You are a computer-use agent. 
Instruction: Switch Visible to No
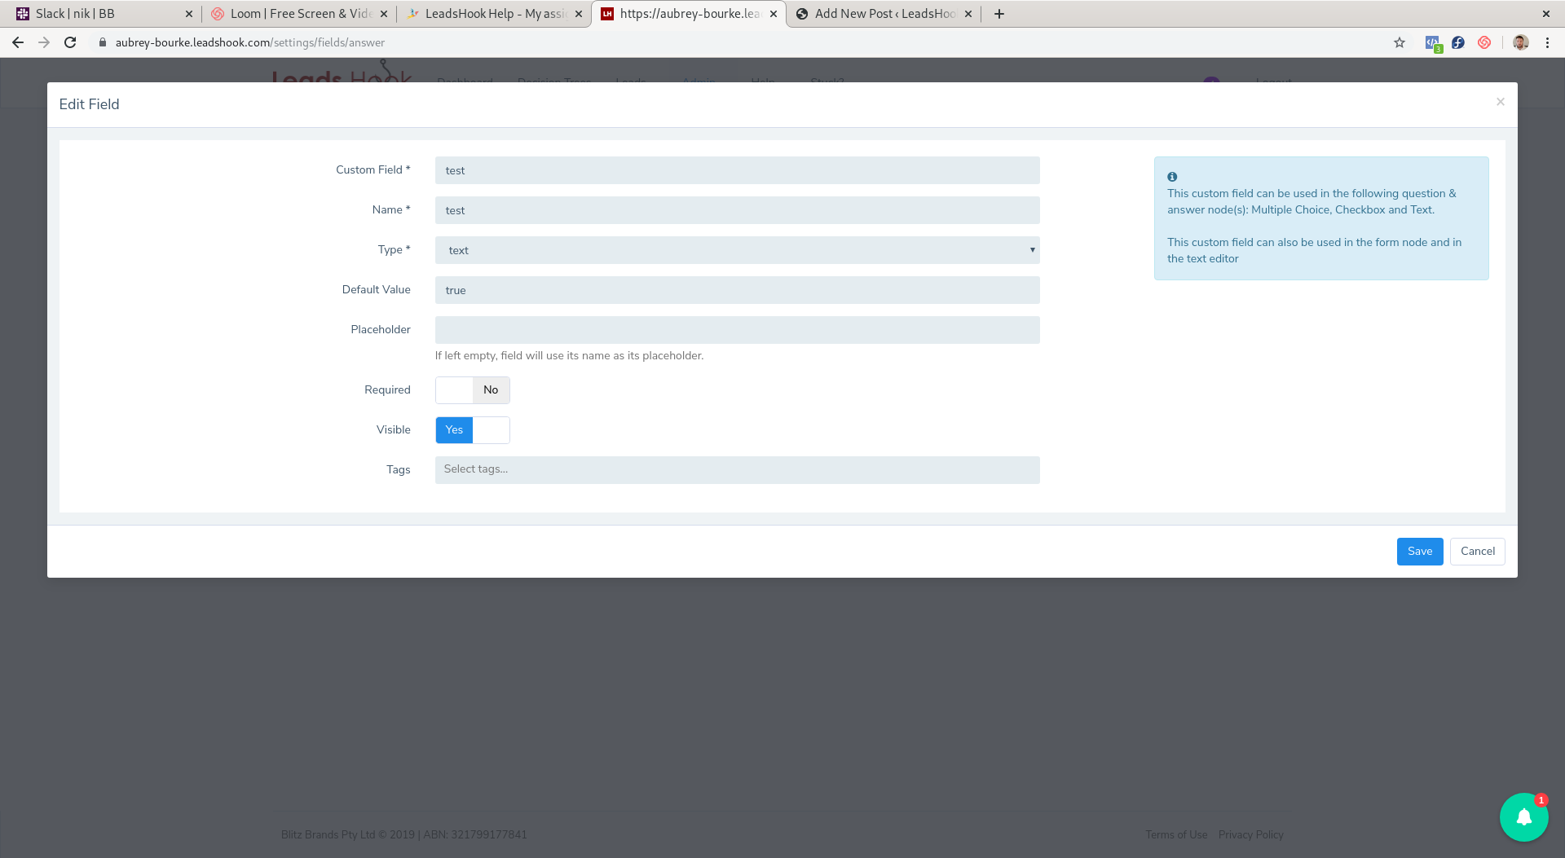490,429
